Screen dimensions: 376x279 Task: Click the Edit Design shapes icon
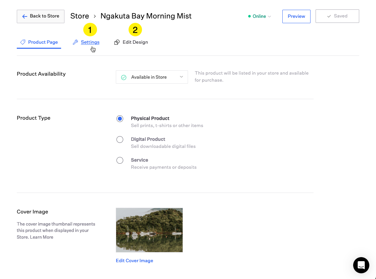[117, 42]
